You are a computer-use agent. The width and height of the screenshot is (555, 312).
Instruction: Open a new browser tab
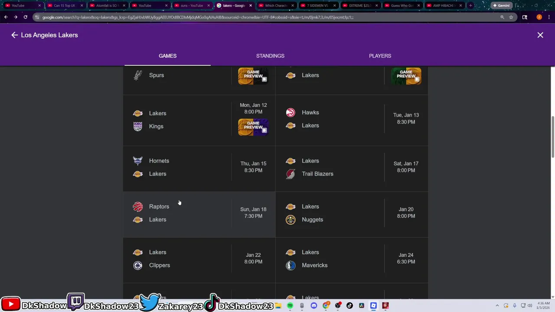[x=470, y=6]
